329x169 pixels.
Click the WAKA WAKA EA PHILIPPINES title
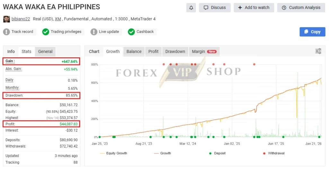(51, 7)
